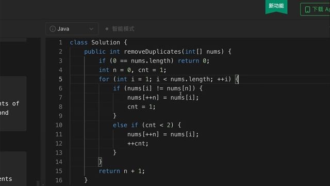Click 'nums[++n] = nums[i];' on line 11
Viewport: 330px width, 186px height.
(x=163, y=134)
